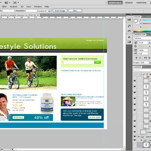Open the Adjustments dock icon
Image resolution: width=151 pixels, height=151 pixels.
[x=129, y=38]
